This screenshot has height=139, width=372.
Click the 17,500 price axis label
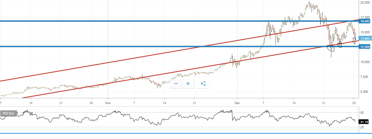click(365, 17)
